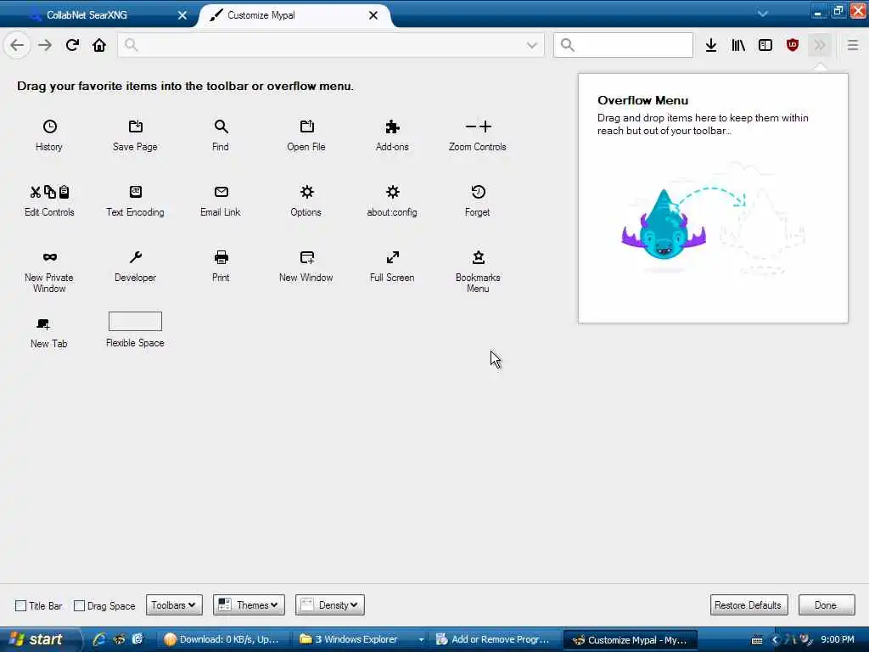Open the Library toolbar icon
869x652 pixels.
pyautogui.click(x=738, y=46)
